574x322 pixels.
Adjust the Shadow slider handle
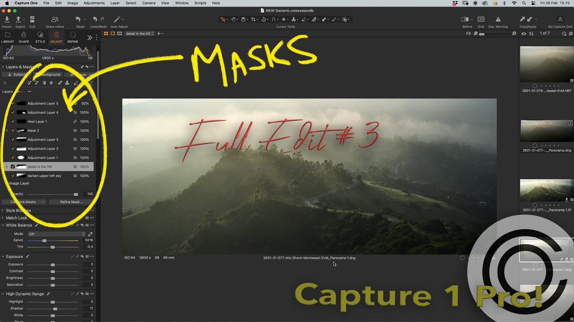tap(55, 309)
